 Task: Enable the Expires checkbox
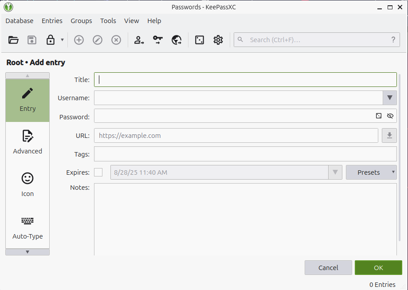click(98, 172)
